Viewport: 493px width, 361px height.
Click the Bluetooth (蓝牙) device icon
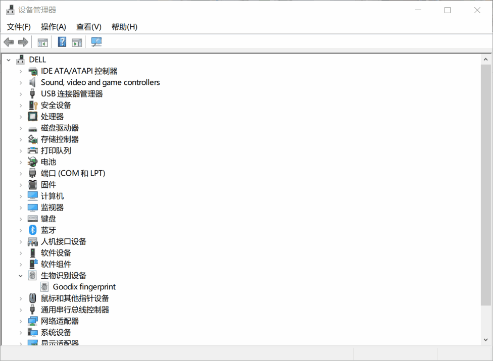(x=33, y=230)
